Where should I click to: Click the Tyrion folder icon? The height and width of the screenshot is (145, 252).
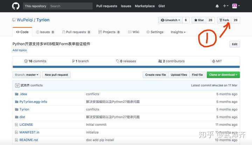(x=16, y=109)
